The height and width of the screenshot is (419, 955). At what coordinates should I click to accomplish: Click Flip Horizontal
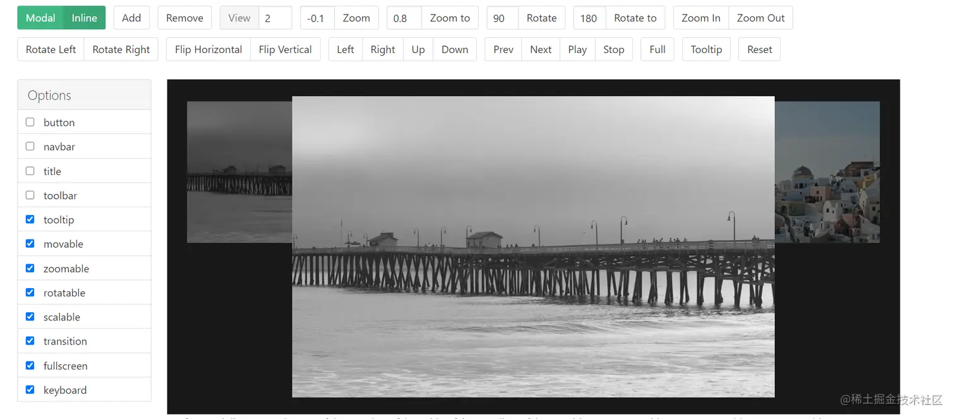pos(208,49)
